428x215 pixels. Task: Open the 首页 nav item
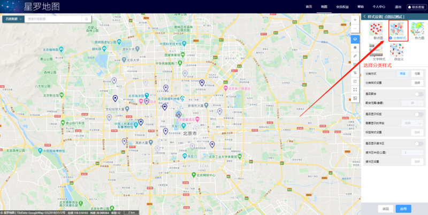coord(309,7)
